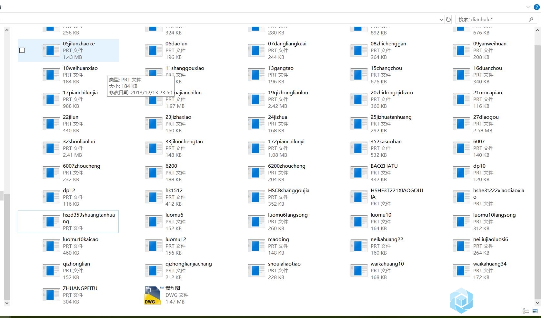Click the luomu10 file name

point(381,215)
